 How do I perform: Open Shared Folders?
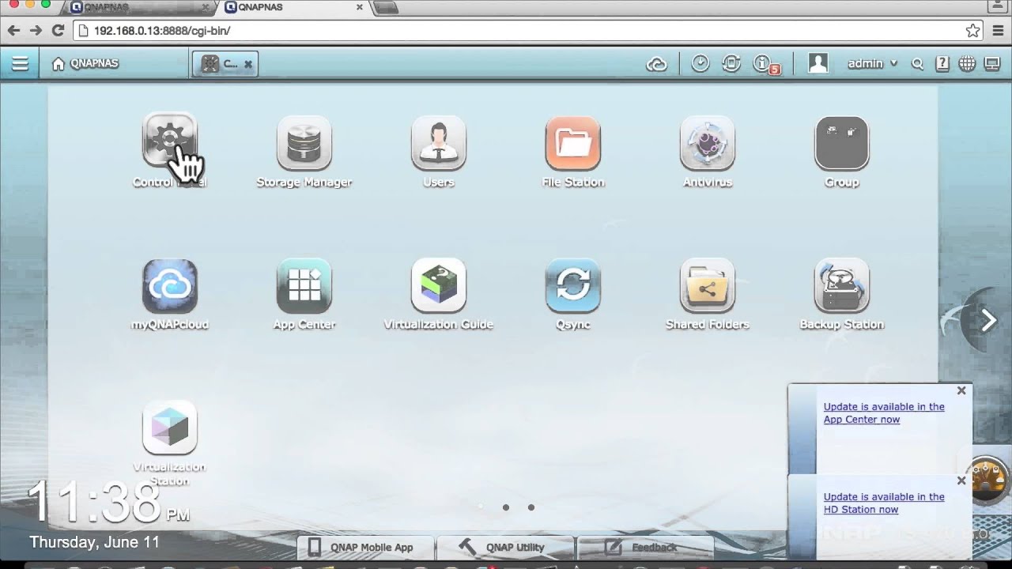708,284
